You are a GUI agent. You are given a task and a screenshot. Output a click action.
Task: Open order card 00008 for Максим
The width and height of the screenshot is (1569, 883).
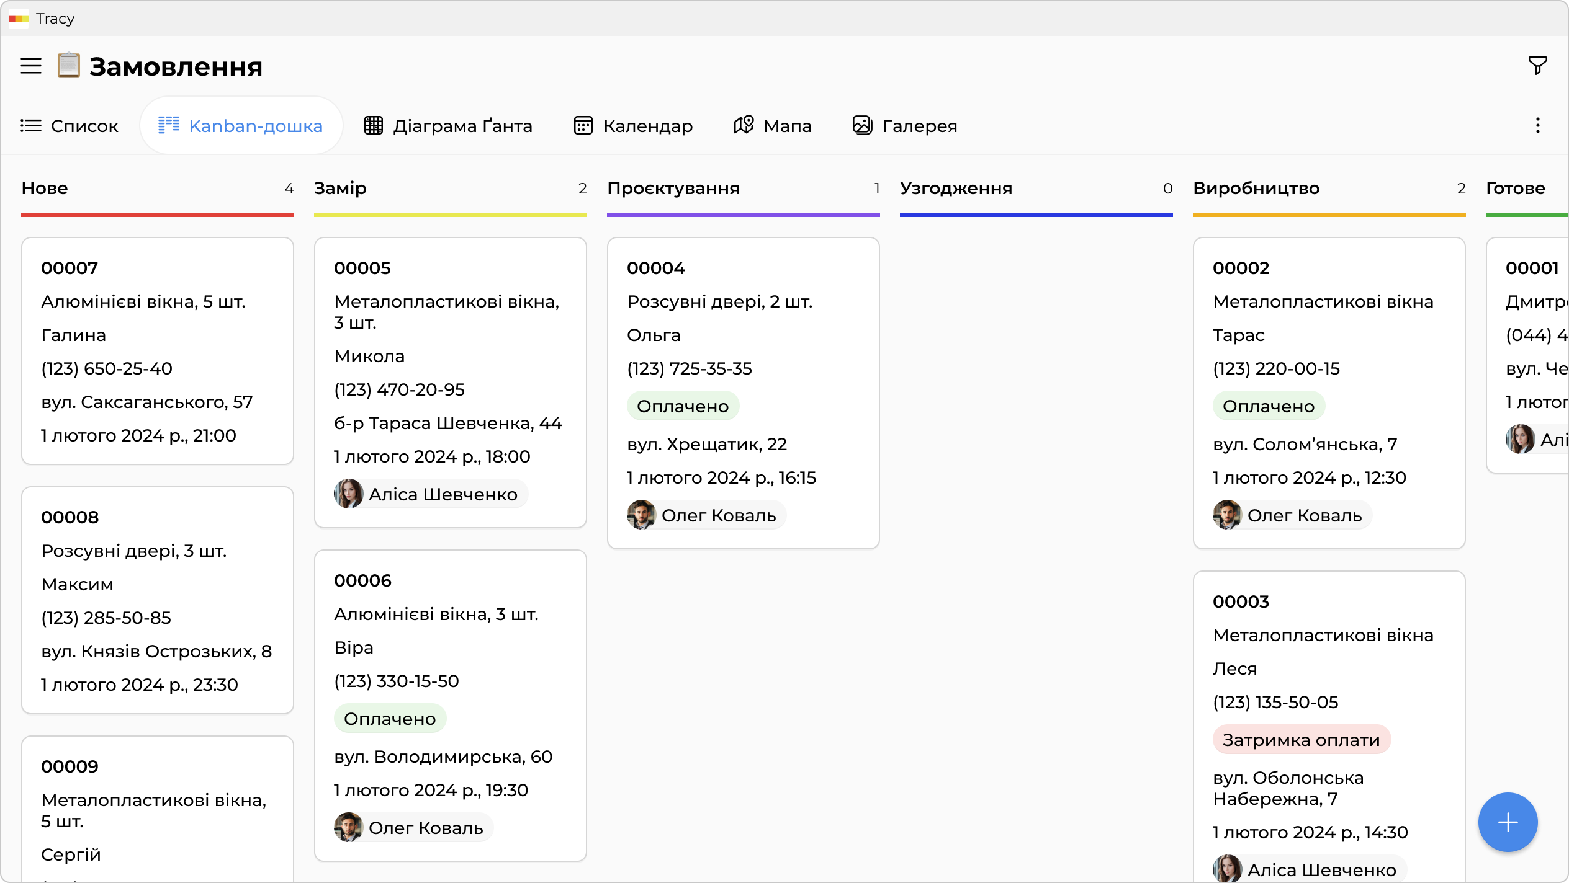(158, 600)
